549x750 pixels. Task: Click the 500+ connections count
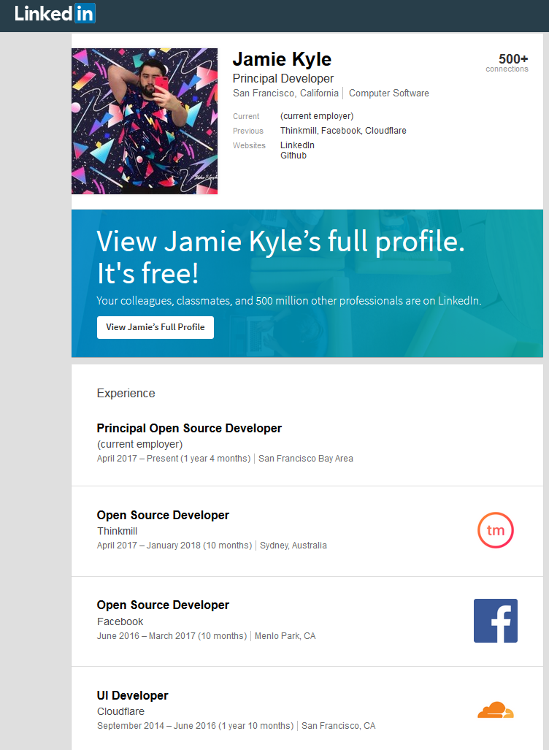pos(507,63)
